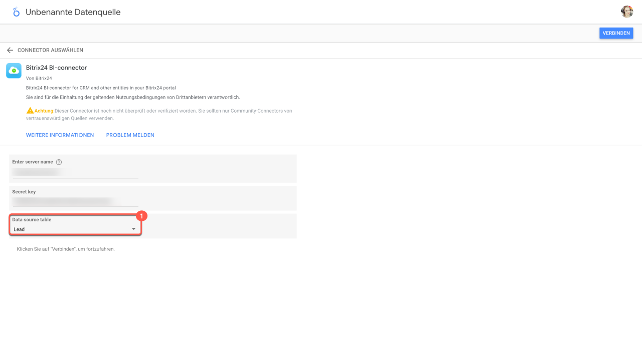Select the Lead value in Data source table

click(19, 229)
